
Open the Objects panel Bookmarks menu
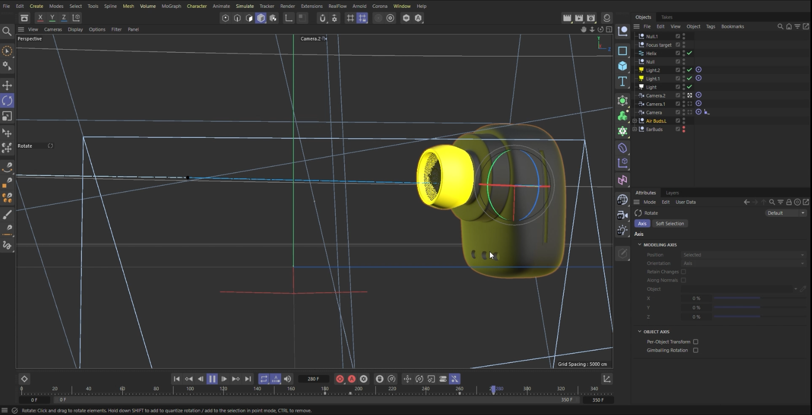pos(733,26)
